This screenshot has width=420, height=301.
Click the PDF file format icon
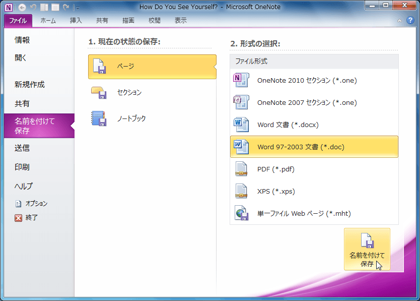pyautogui.click(x=241, y=169)
